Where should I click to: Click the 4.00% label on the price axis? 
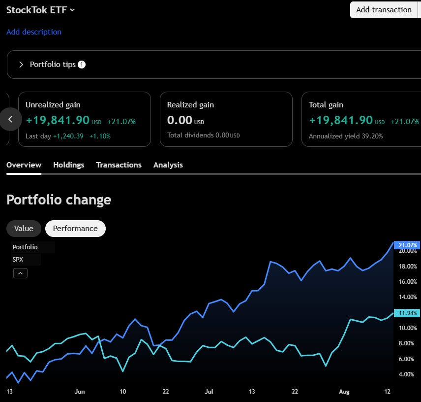407,374
